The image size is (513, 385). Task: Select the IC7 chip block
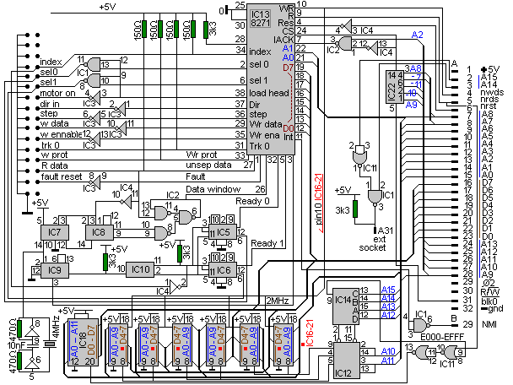pos(55,231)
